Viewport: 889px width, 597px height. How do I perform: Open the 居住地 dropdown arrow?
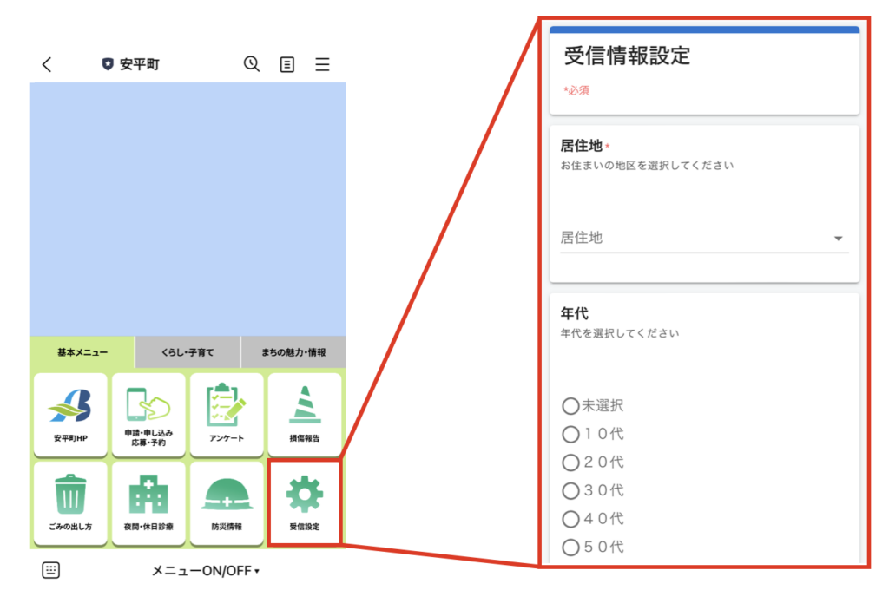838,237
